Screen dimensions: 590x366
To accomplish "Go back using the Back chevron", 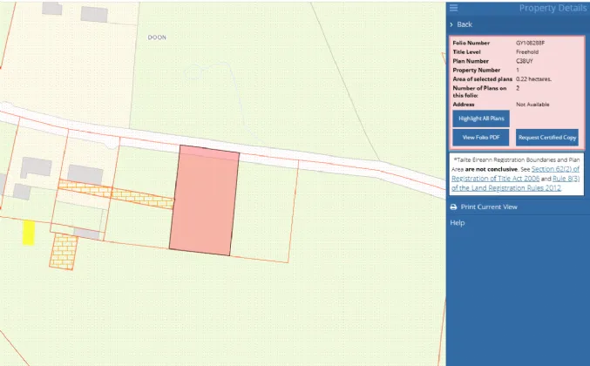I will [452, 24].
